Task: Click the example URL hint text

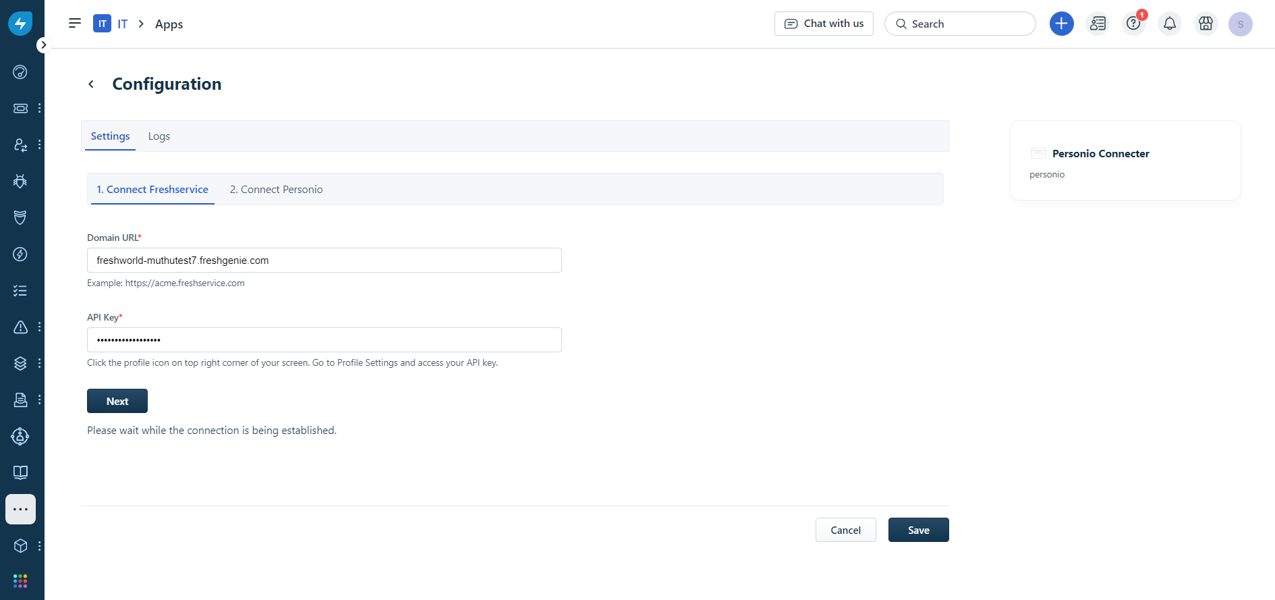Action: pos(166,283)
